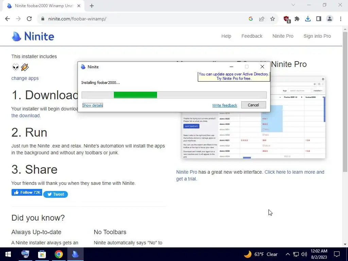Screen dimensions: 348x261
Task: Bookmark this tab with the star icon
Action: click(x=273, y=19)
